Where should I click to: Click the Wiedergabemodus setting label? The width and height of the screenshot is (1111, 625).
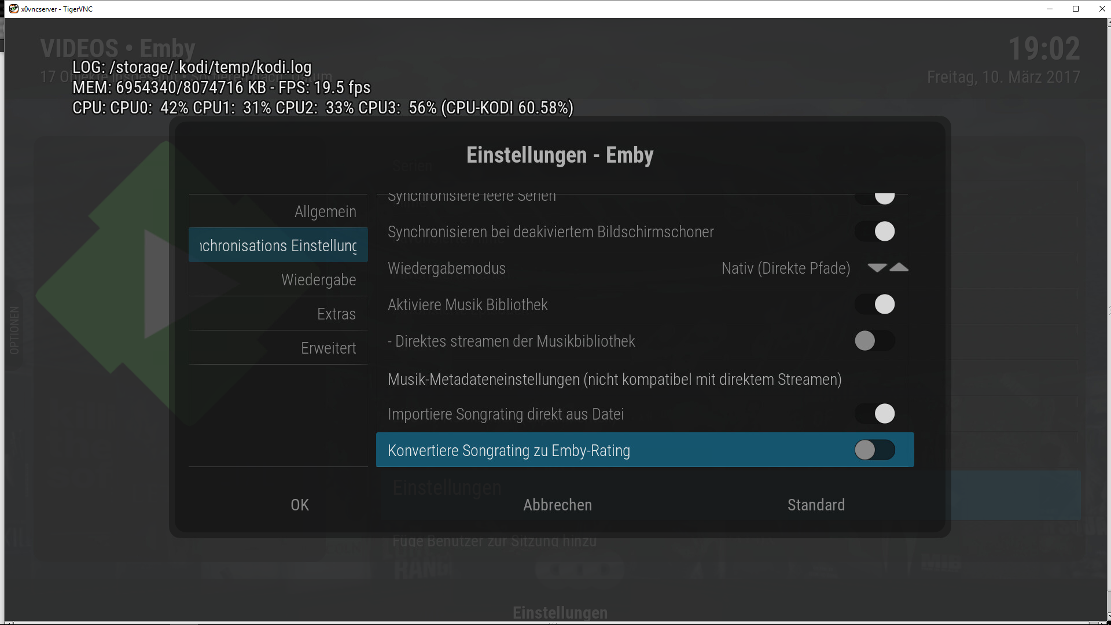(x=447, y=269)
